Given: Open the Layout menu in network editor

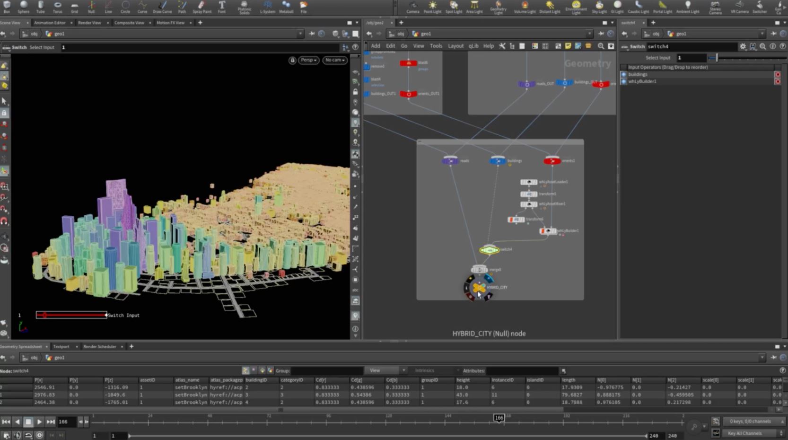Looking at the screenshot, I should 455,46.
